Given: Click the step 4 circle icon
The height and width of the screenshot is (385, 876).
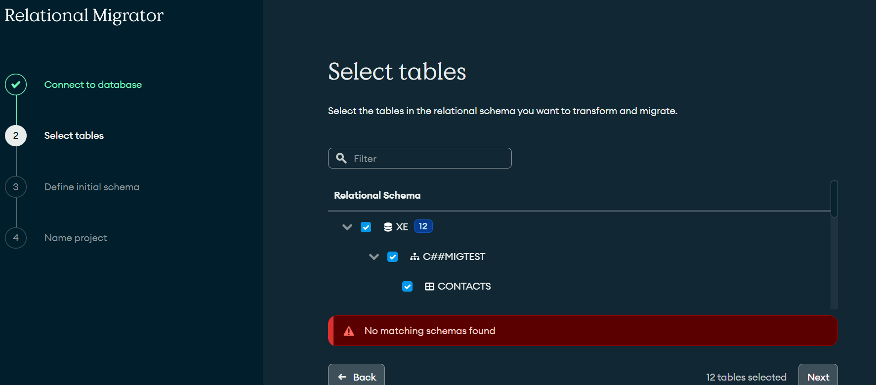Looking at the screenshot, I should click(16, 238).
